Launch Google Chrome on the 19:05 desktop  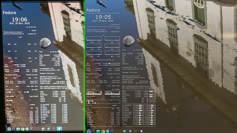103,131
